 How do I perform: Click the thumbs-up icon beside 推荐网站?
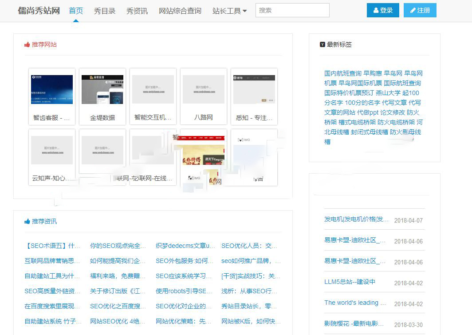click(27, 44)
